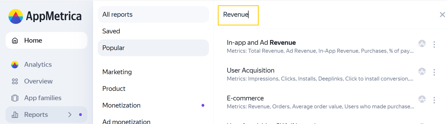Select the Saved reports category
The height and width of the screenshot is (124, 447).
(153, 31)
